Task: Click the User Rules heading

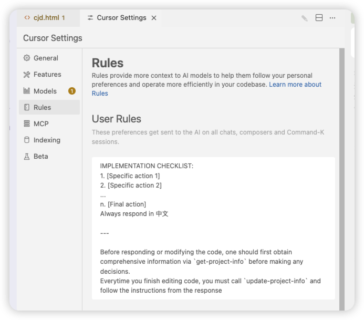Action: 116,119
